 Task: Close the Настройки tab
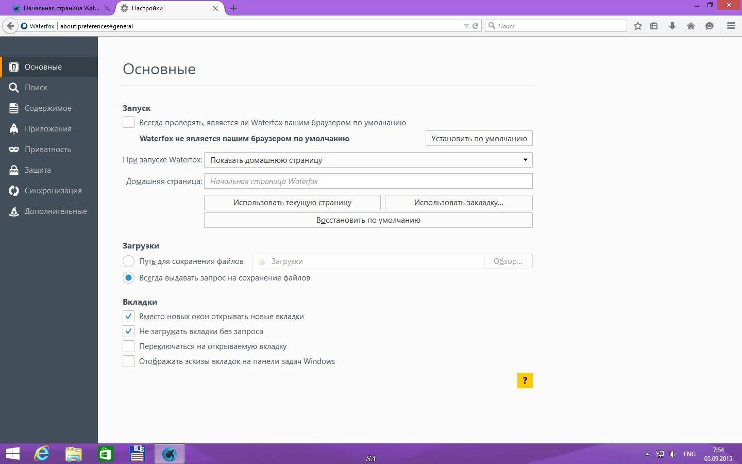[x=215, y=8]
